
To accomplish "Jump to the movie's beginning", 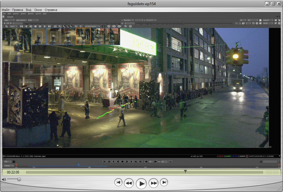I will pos(118,182).
